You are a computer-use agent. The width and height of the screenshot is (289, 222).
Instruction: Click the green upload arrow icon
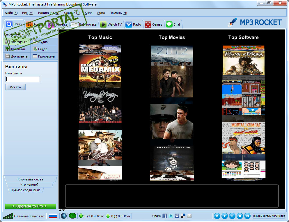coord(108,216)
